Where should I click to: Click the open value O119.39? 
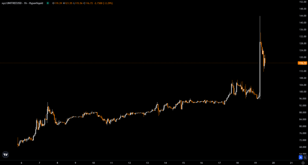tap(57, 3)
